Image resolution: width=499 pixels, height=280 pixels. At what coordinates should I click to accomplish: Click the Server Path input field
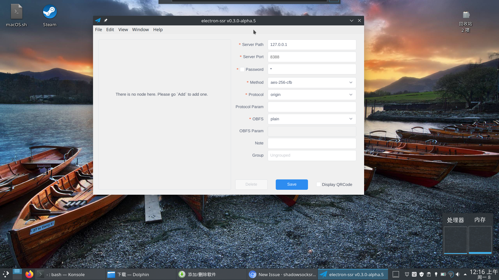pos(312,45)
